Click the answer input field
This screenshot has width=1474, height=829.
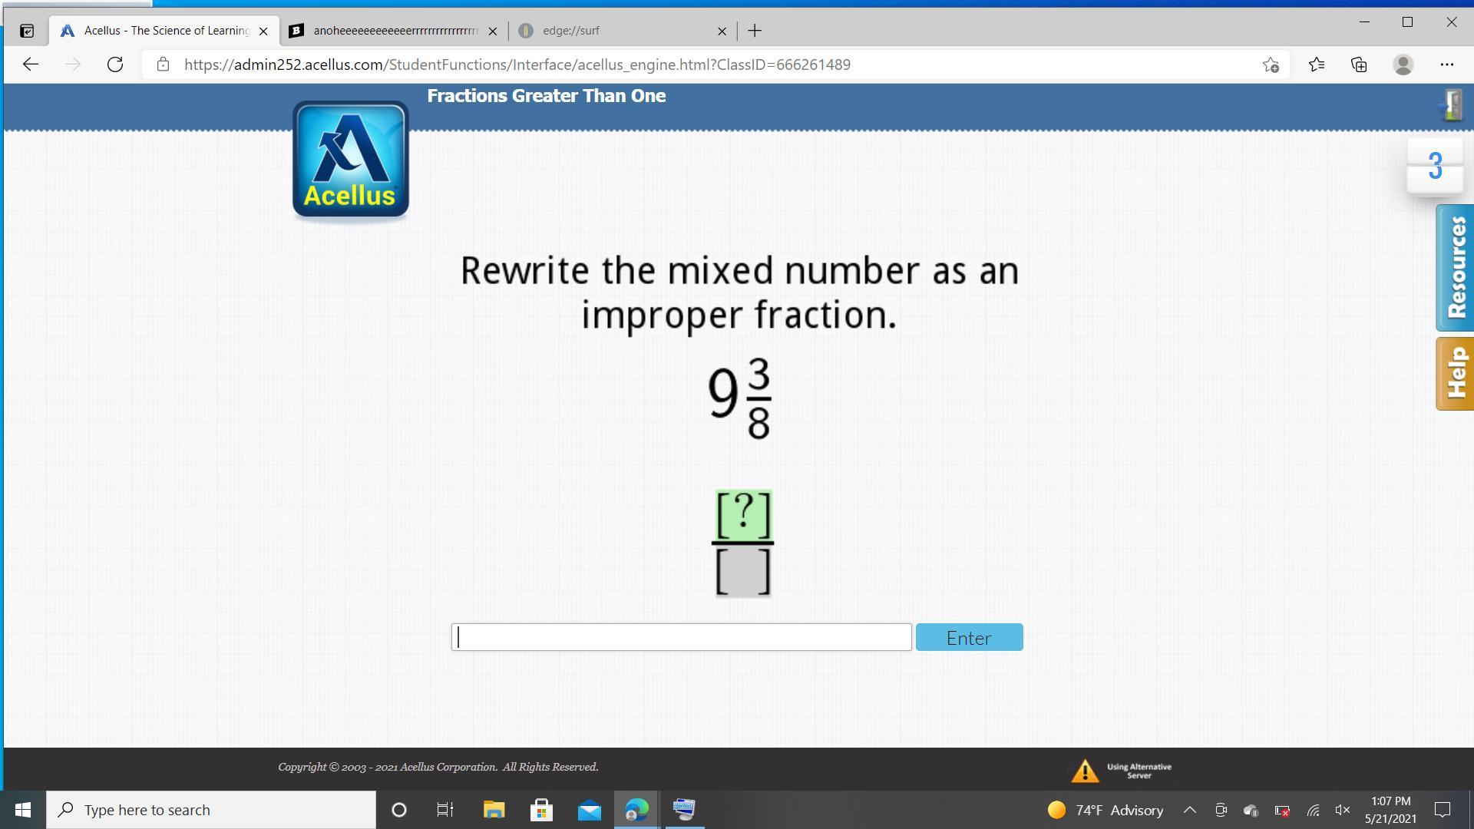coord(682,637)
